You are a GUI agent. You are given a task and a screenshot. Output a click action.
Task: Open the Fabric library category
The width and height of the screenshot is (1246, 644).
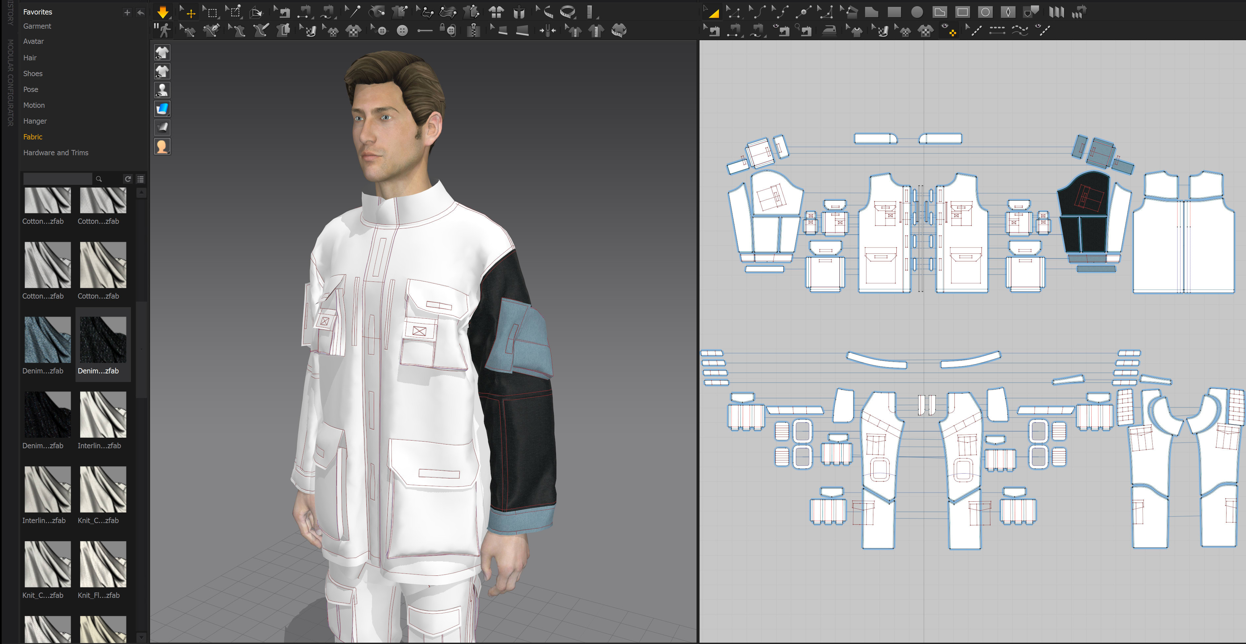(33, 137)
